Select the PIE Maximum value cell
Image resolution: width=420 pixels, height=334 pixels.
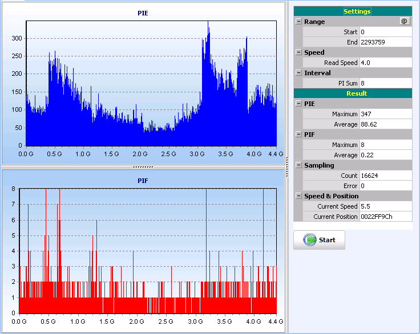click(x=385, y=114)
